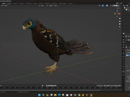This screenshot has height=97, width=130.
Task: Click the red X axis gizmo handle
Action: pos(119,14)
